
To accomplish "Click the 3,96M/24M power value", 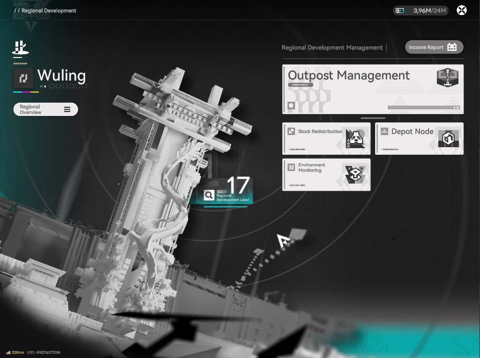I will click(x=429, y=11).
